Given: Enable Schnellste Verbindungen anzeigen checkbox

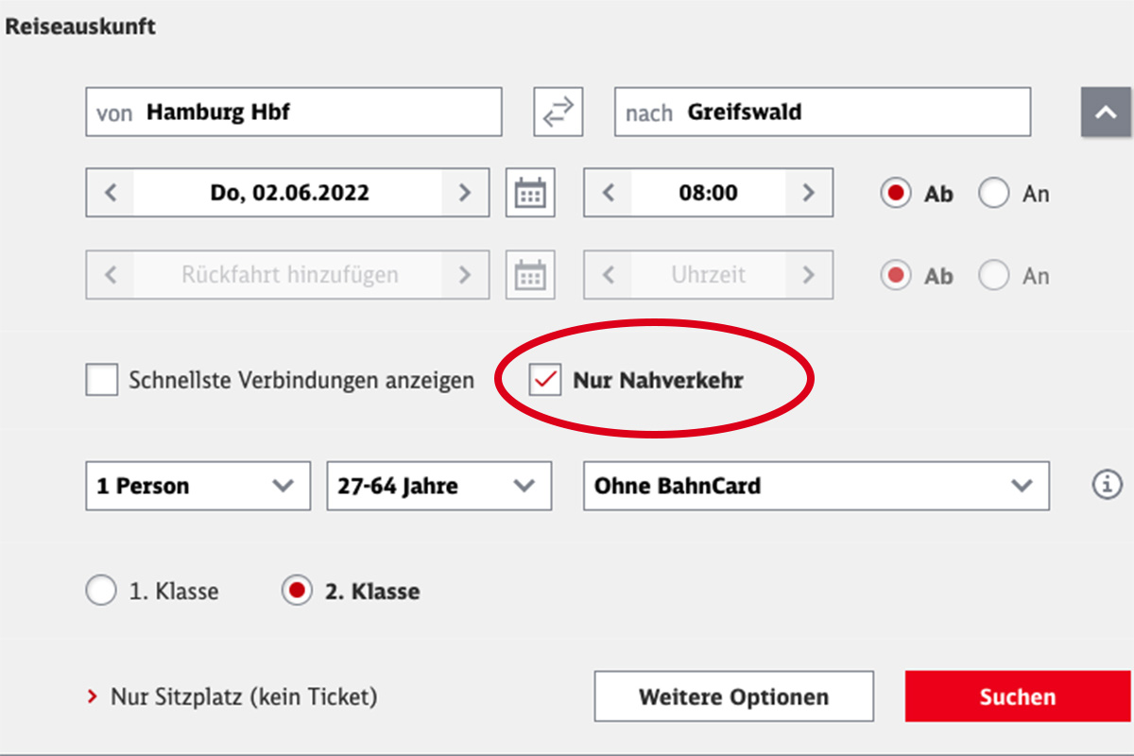Looking at the screenshot, I should 101,381.
